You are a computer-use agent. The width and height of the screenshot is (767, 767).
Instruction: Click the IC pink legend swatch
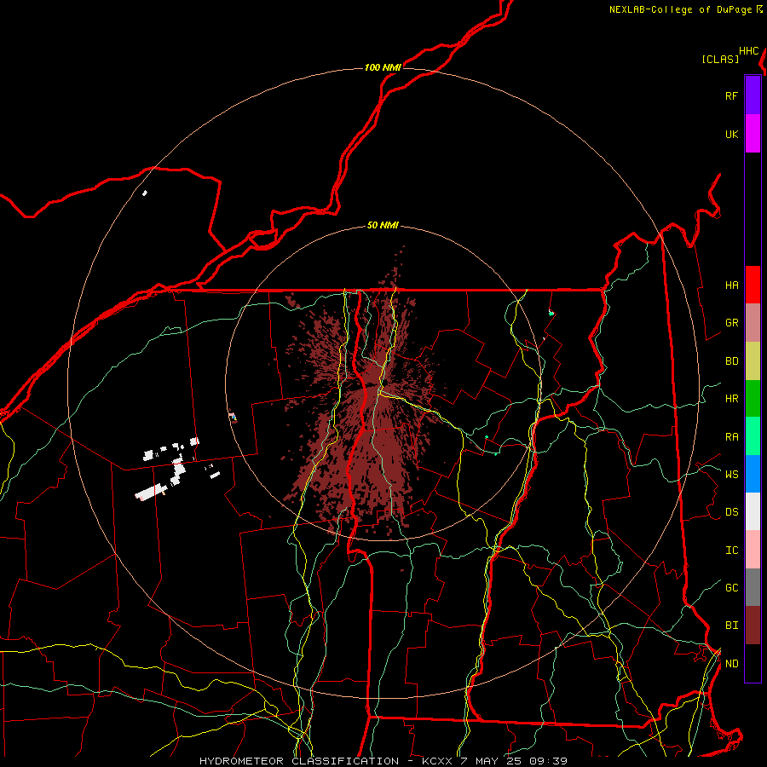click(753, 550)
